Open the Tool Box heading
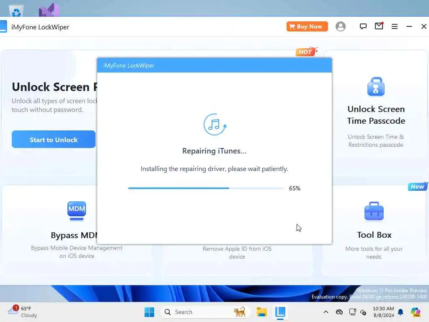Image resolution: width=429 pixels, height=322 pixels. (x=374, y=235)
